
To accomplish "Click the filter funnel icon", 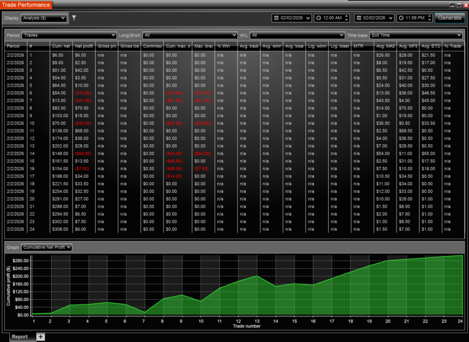I will click(x=74, y=18).
